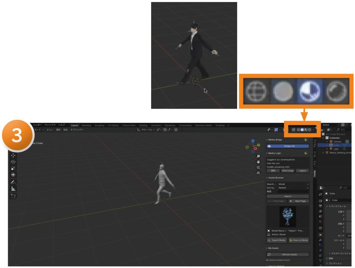The image size is (355, 268).
Task: Click the アイテム vertical sidebar tab
Action: pos(315,143)
